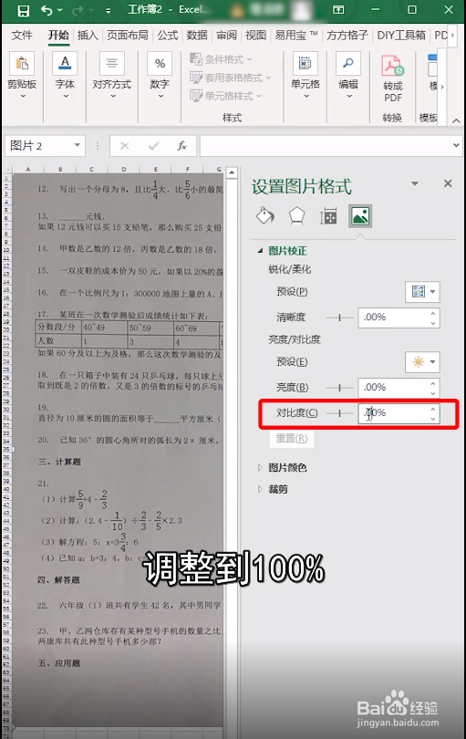Select the Picture tab icon

coord(360,216)
